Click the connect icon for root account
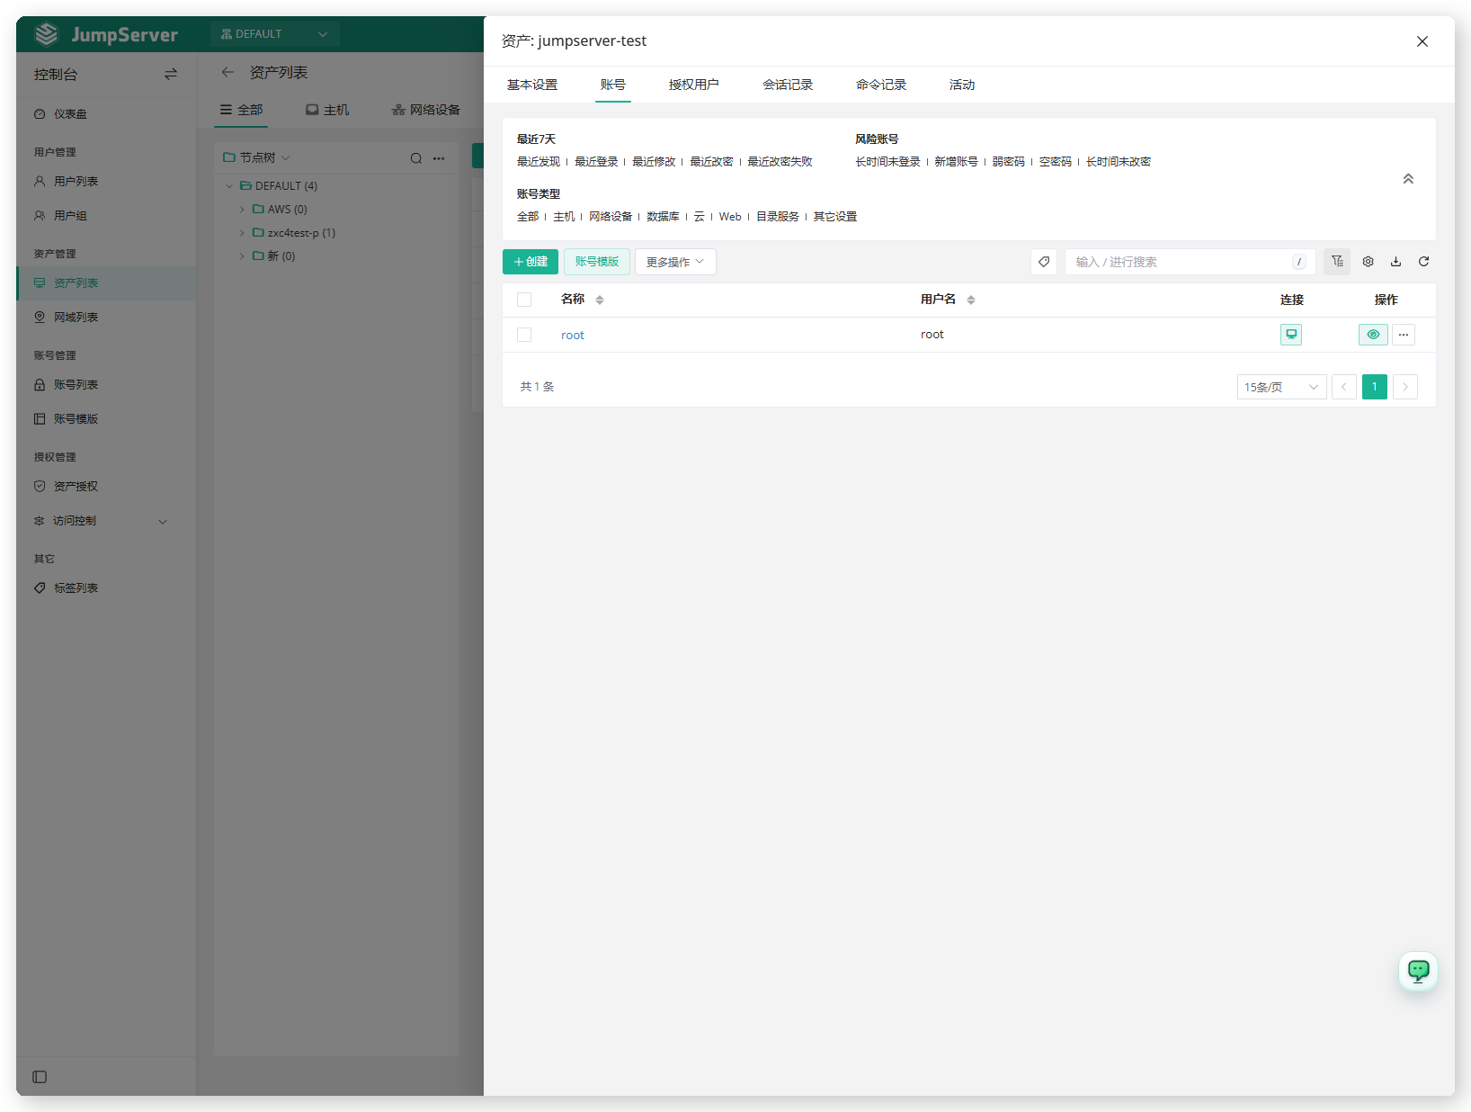This screenshot has width=1471, height=1112. [1291, 335]
